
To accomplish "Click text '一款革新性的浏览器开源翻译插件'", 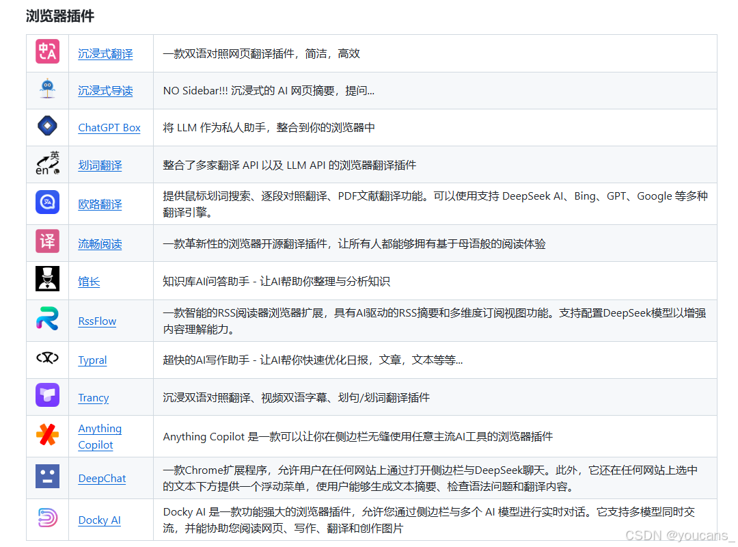I will tap(245, 244).
